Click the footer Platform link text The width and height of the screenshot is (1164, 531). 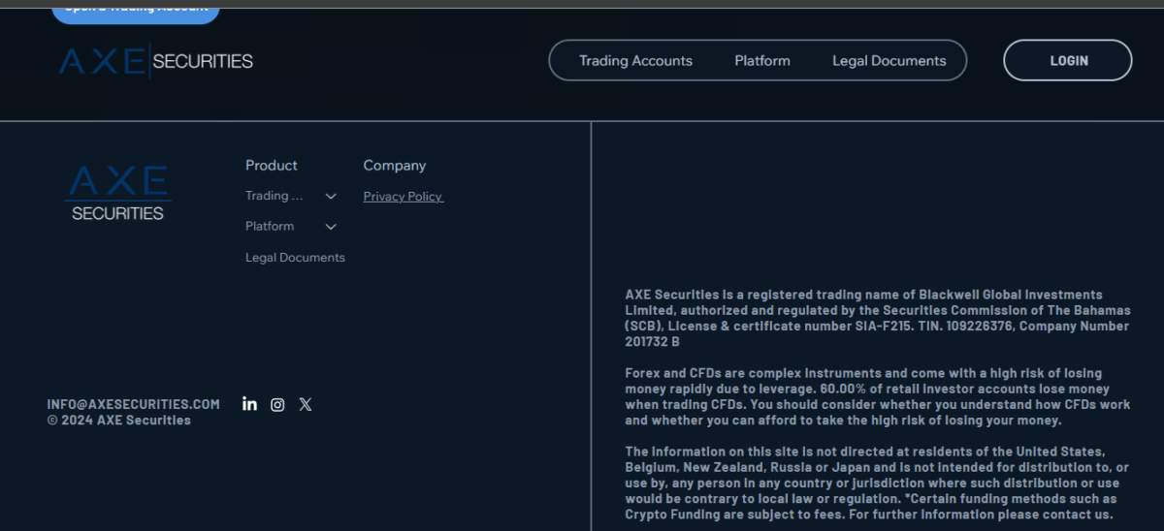click(x=270, y=226)
